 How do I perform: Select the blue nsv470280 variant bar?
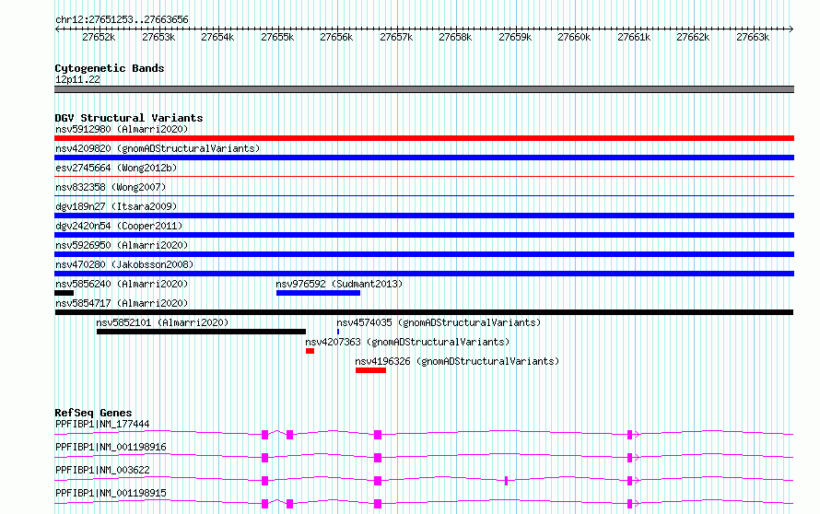424,274
